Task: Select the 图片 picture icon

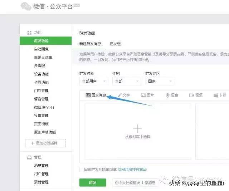Action: (x=143, y=95)
